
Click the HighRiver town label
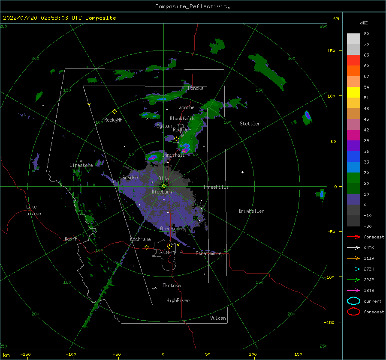click(x=178, y=300)
